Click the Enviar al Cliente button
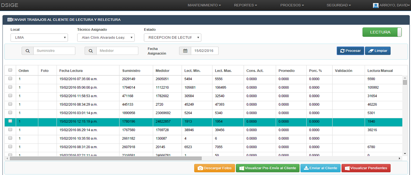 pyautogui.click(x=320, y=168)
